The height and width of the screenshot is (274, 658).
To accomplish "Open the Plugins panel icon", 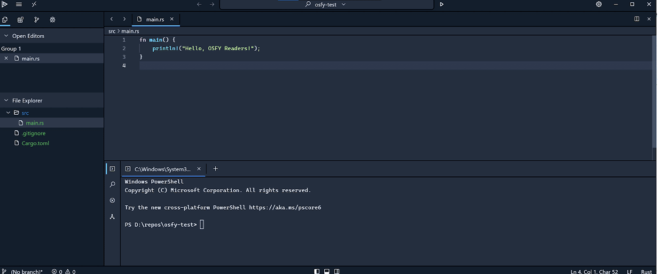I will pos(20,20).
